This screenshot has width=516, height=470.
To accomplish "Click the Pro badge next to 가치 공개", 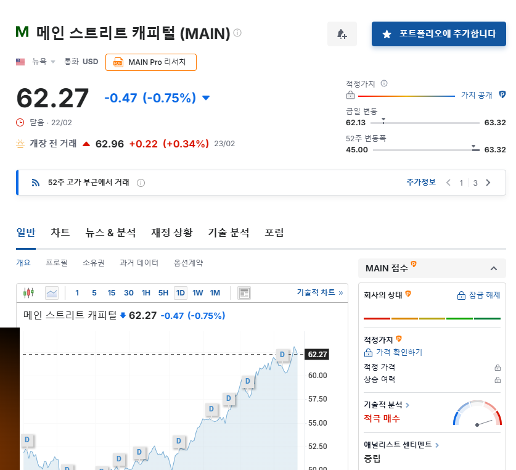I will pyautogui.click(x=502, y=94).
